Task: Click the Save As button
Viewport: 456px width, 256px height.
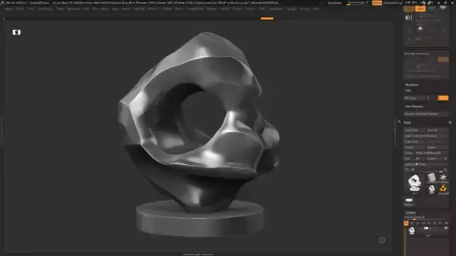Action: 437,130
